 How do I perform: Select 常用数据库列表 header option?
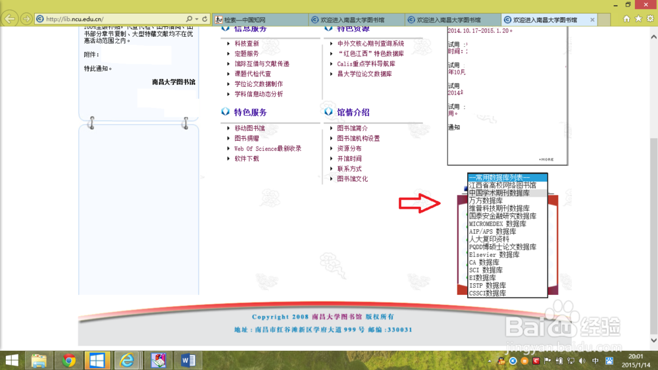click(x=507, y=178)
